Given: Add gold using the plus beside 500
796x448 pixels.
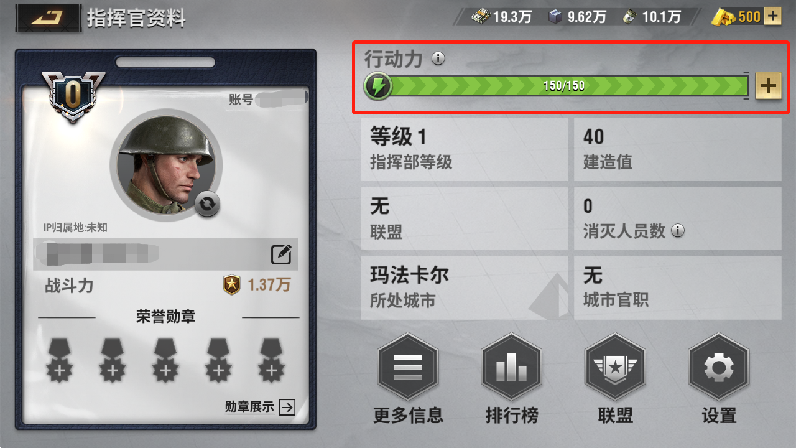Looking at the screenshot, I should point(772,16).
